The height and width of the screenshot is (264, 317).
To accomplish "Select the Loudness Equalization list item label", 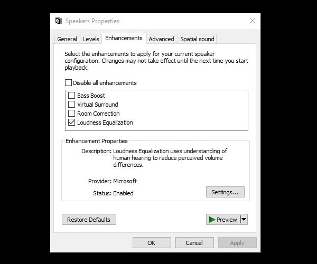I will click(105, 122).
